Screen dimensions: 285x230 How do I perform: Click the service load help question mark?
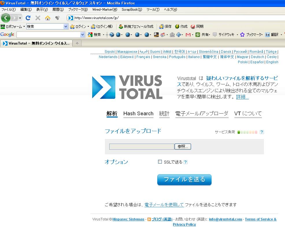pyautogui.click(x=262, y=132)
